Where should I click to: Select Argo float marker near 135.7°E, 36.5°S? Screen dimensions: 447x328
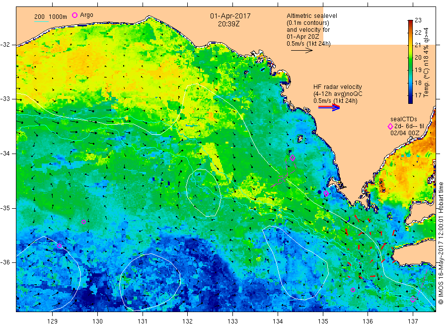click(353, 290)
